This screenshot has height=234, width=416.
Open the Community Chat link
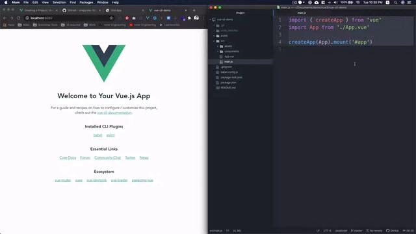click(x=107, y=157)
